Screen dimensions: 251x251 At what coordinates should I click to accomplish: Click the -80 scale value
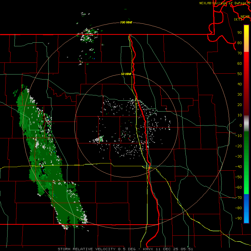(238, 208)
